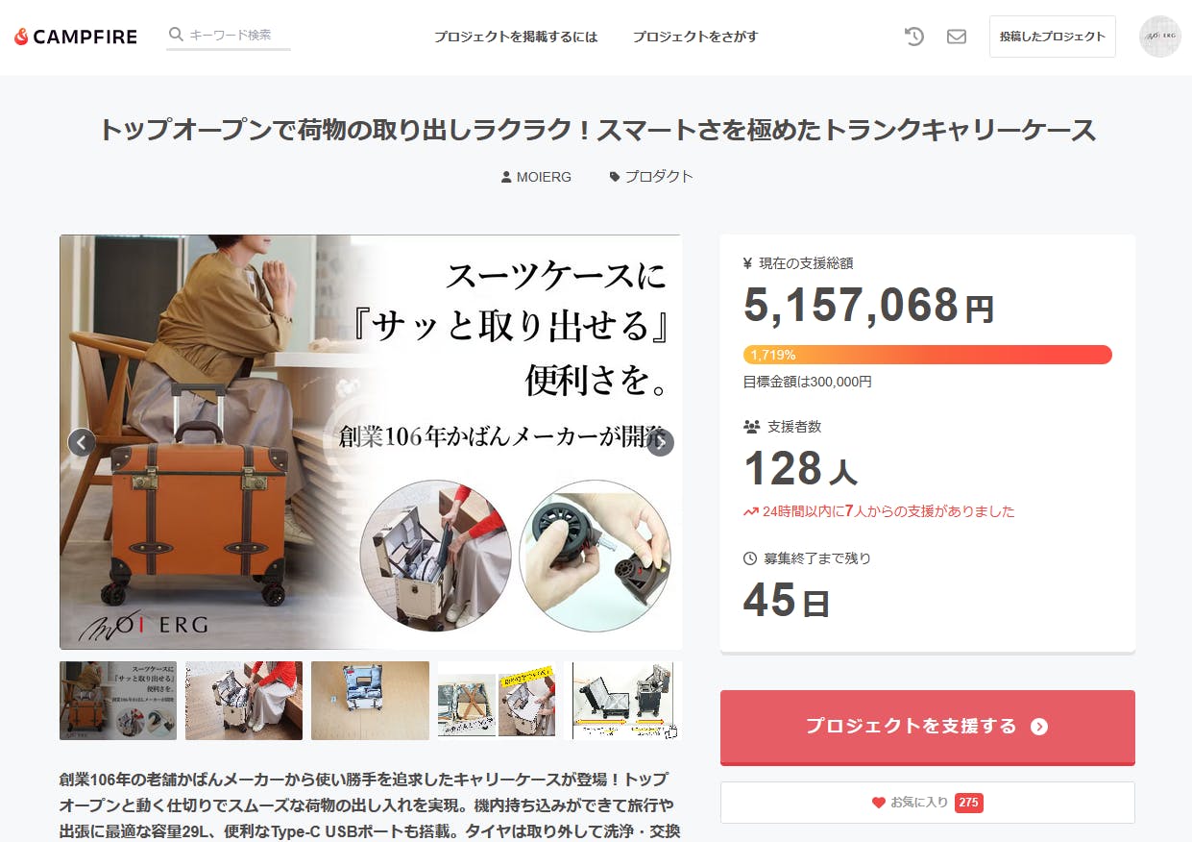Screen dimensions: 1192x842
Task: Open the user profile avatar
Action: point(1160,37)
